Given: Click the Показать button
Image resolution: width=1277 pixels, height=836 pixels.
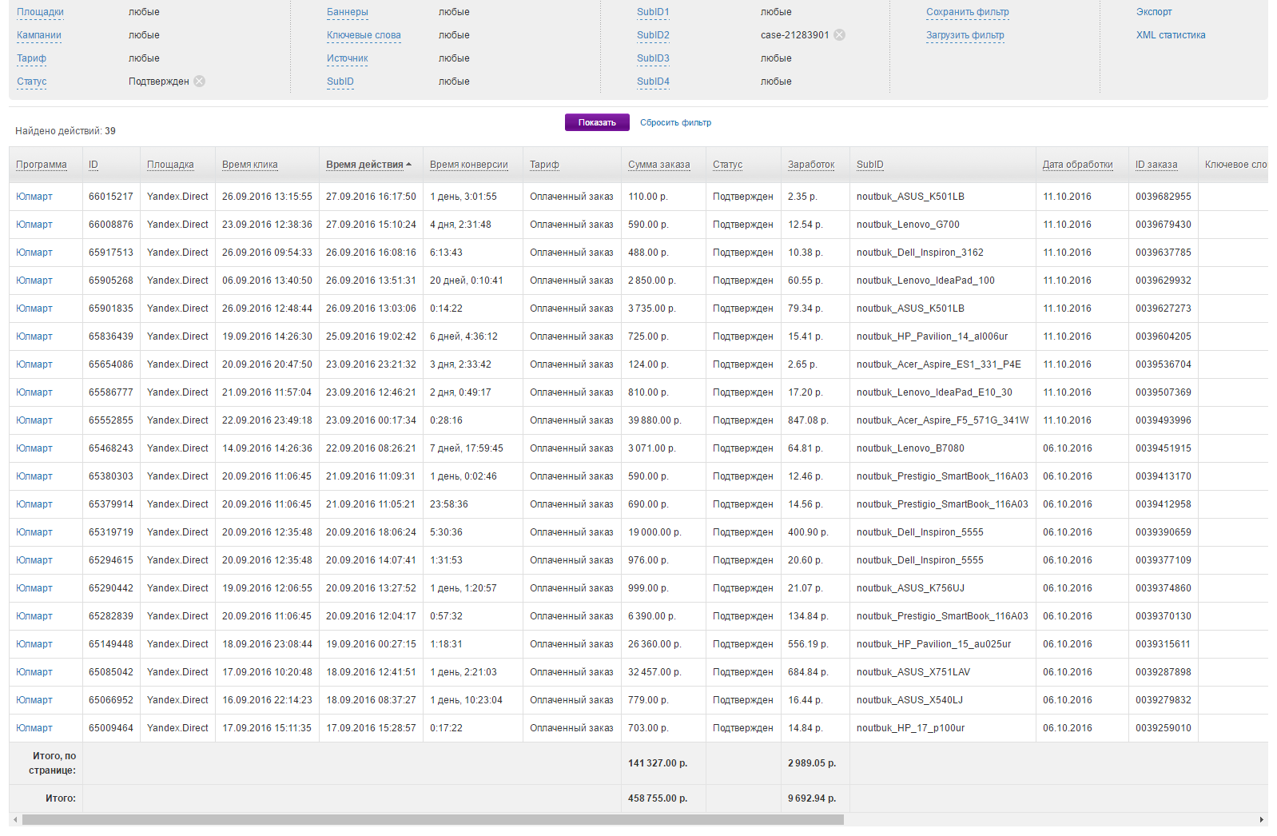Looking at the screenshot, I should click(x=597, y=122).
